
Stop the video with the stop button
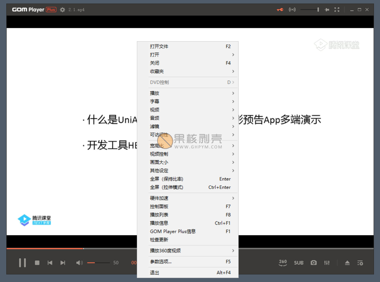(x=37, y=263)
